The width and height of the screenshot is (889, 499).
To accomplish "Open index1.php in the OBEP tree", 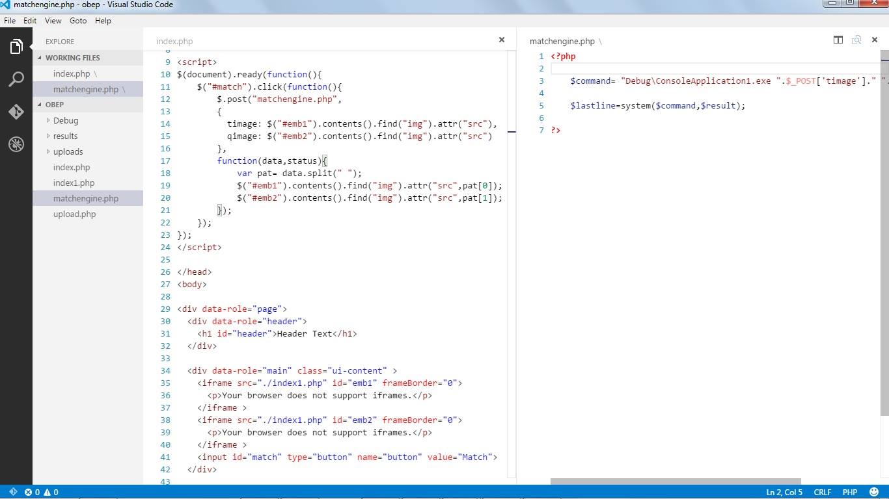I will coord(88,183).
